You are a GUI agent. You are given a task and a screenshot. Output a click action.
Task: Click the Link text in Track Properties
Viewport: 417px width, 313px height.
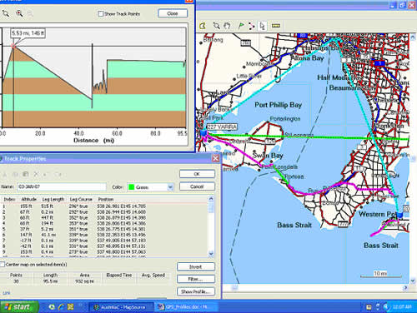pyautogui.click(x=6, y=293)
